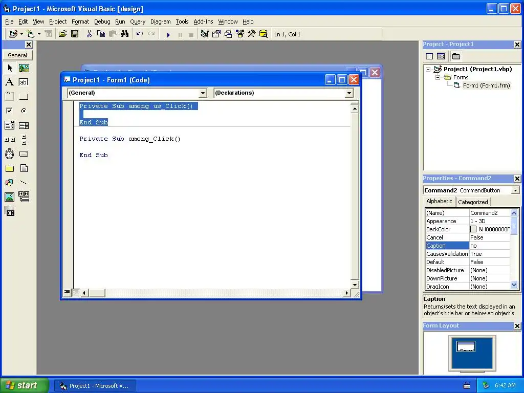Select the TextBox control tool

[24, 82]
